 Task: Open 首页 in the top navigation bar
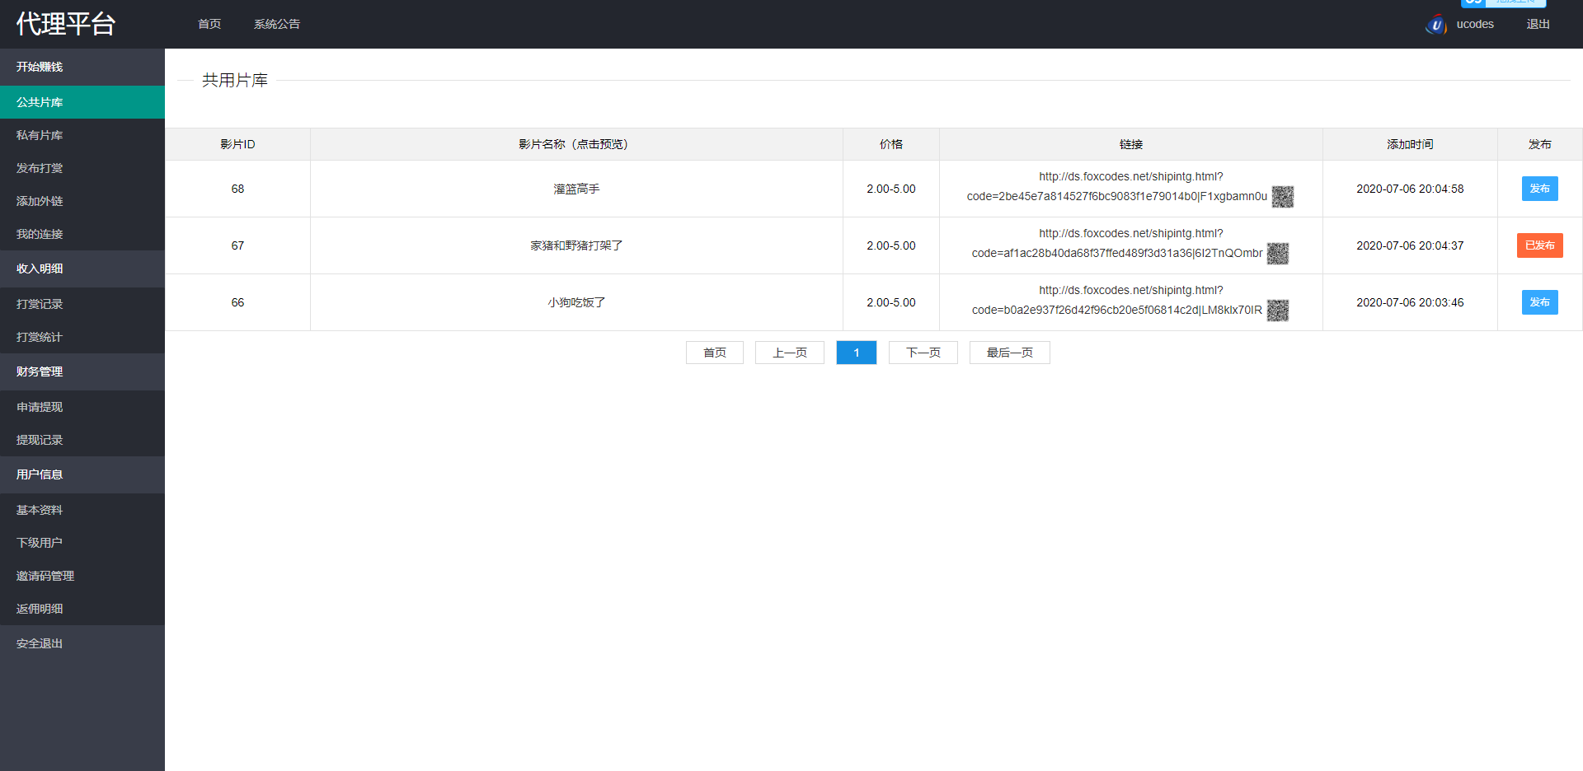[x=209, y=25]
